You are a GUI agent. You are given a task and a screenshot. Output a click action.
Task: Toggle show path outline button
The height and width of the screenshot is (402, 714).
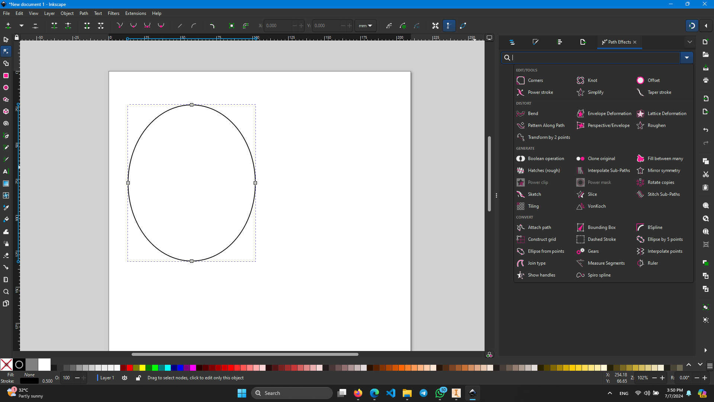463,26
